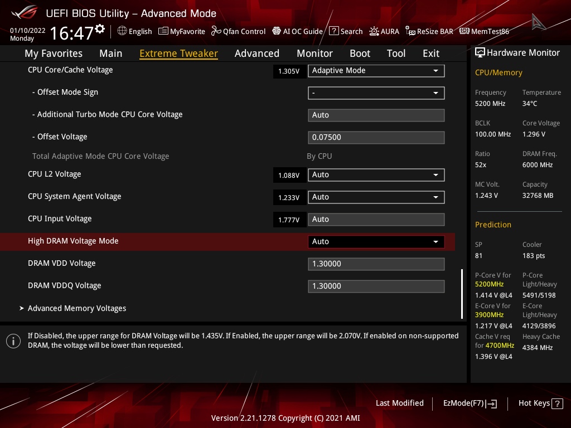Screen dimensions: 571x428
Task: Open CPU Core/Cache Voltage Adaptive Mode dropdown
Action: coord(376,71)
